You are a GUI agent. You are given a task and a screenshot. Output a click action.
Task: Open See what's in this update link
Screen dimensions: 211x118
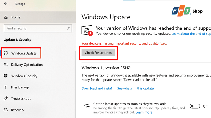coord(135,88)
